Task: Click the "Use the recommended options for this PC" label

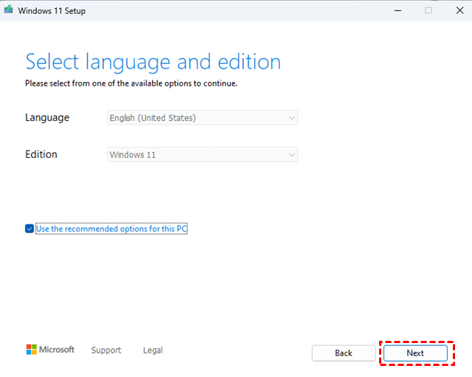Action: click(111, 229)
